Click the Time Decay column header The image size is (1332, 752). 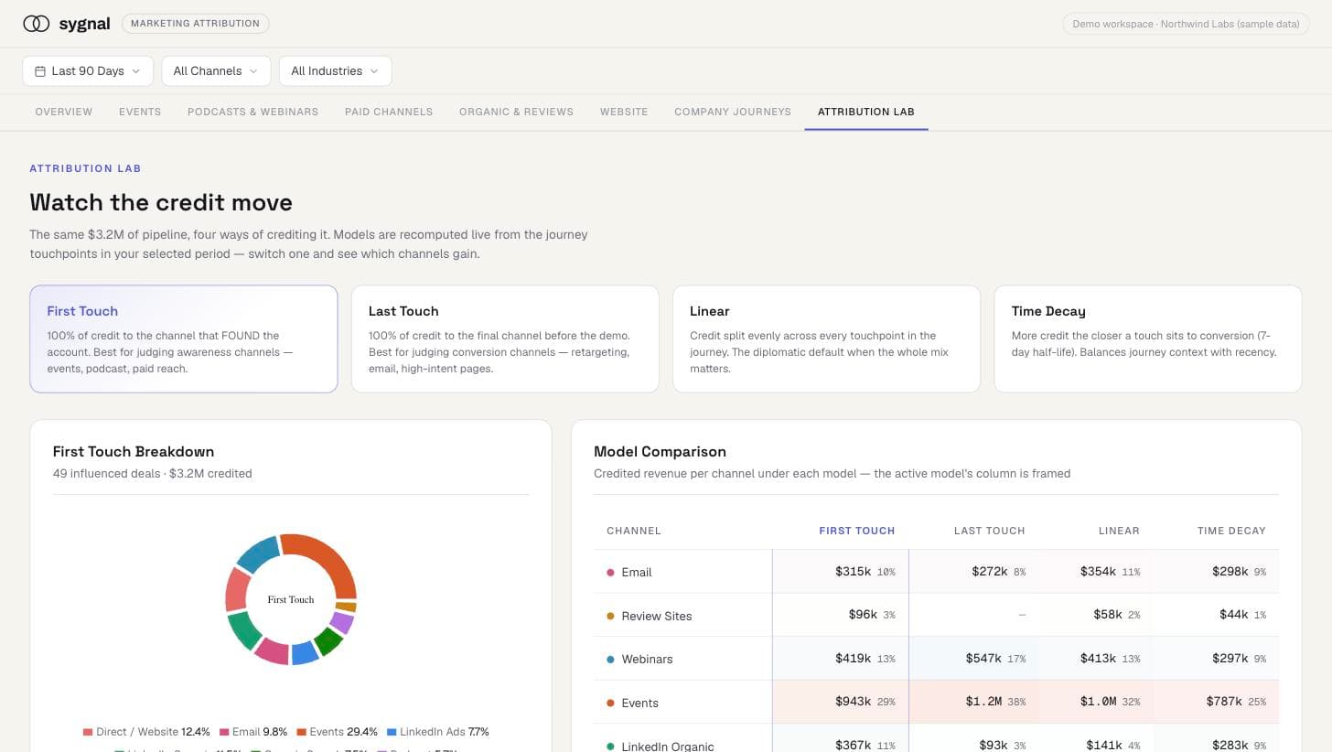[x=1231, y=531]
